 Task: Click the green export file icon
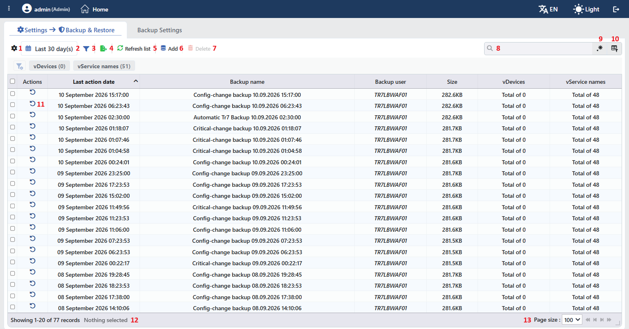tap(103, 49)
